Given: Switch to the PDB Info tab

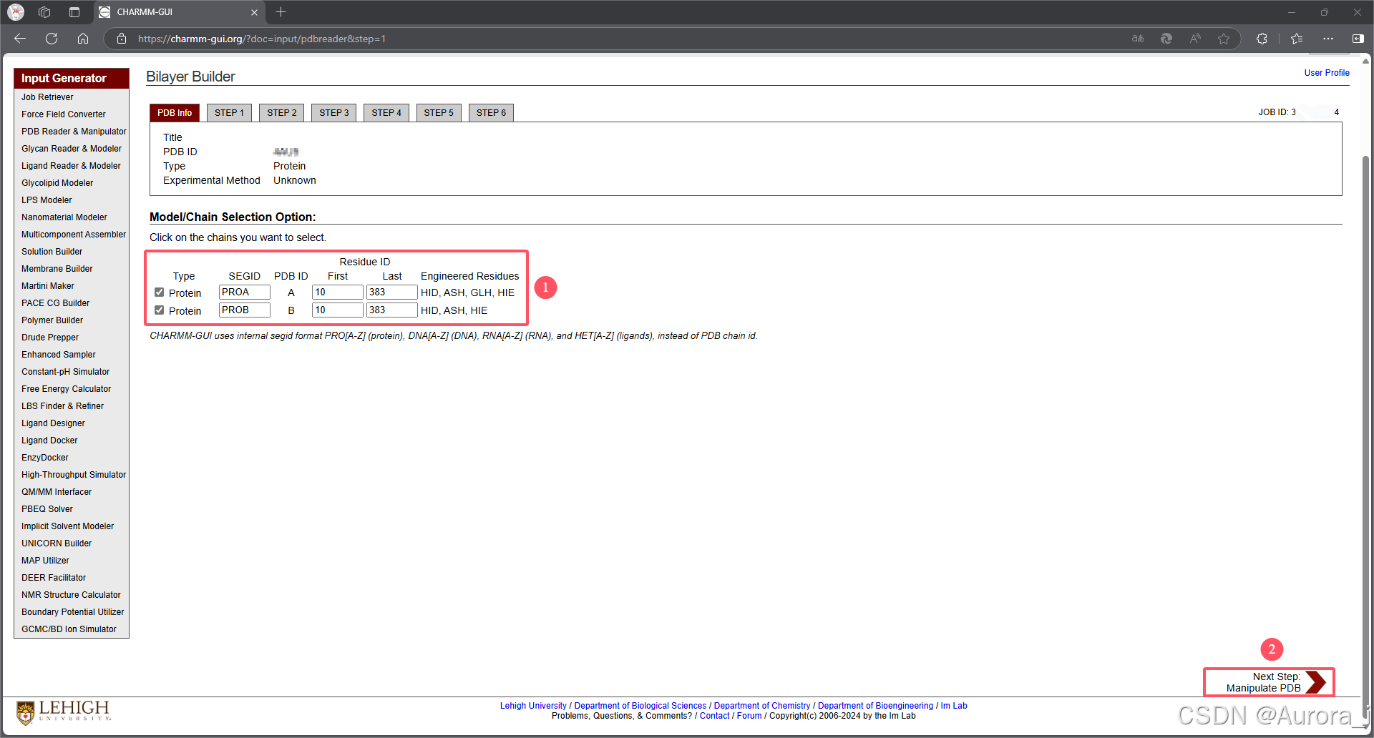Looking at the screenshot, I should [175, 113].
